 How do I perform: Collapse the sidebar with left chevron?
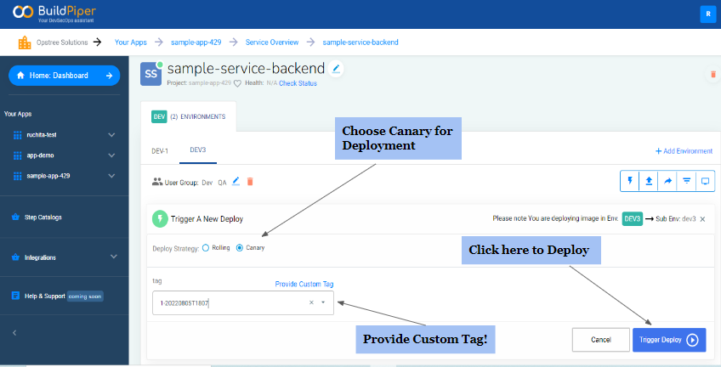click(14, 332)
